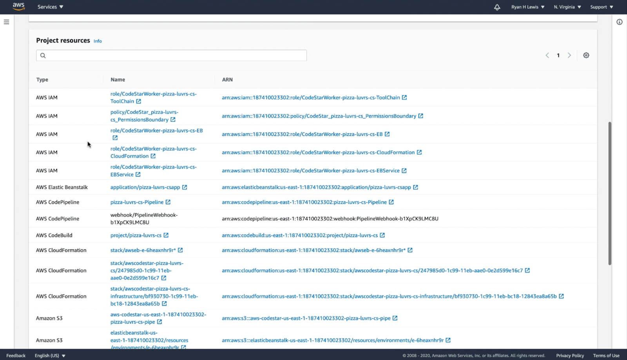
Task: Open the Feedback link in footer
Action: tap(16, 356)
